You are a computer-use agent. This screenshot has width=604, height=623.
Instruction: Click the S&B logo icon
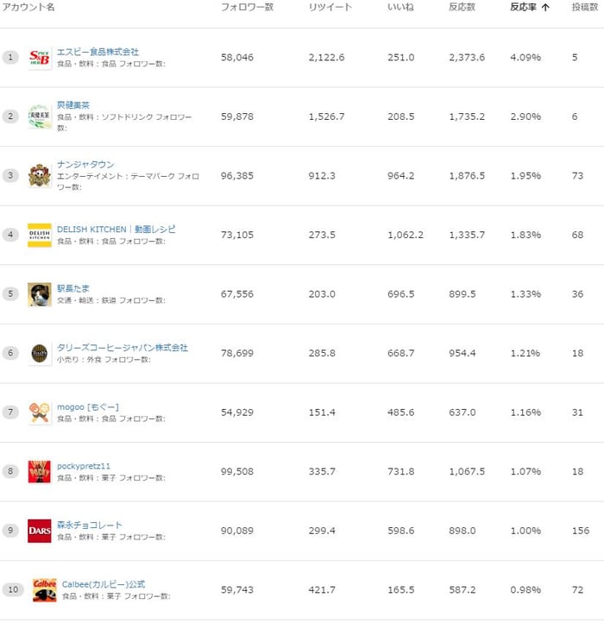tap(40, 57)
